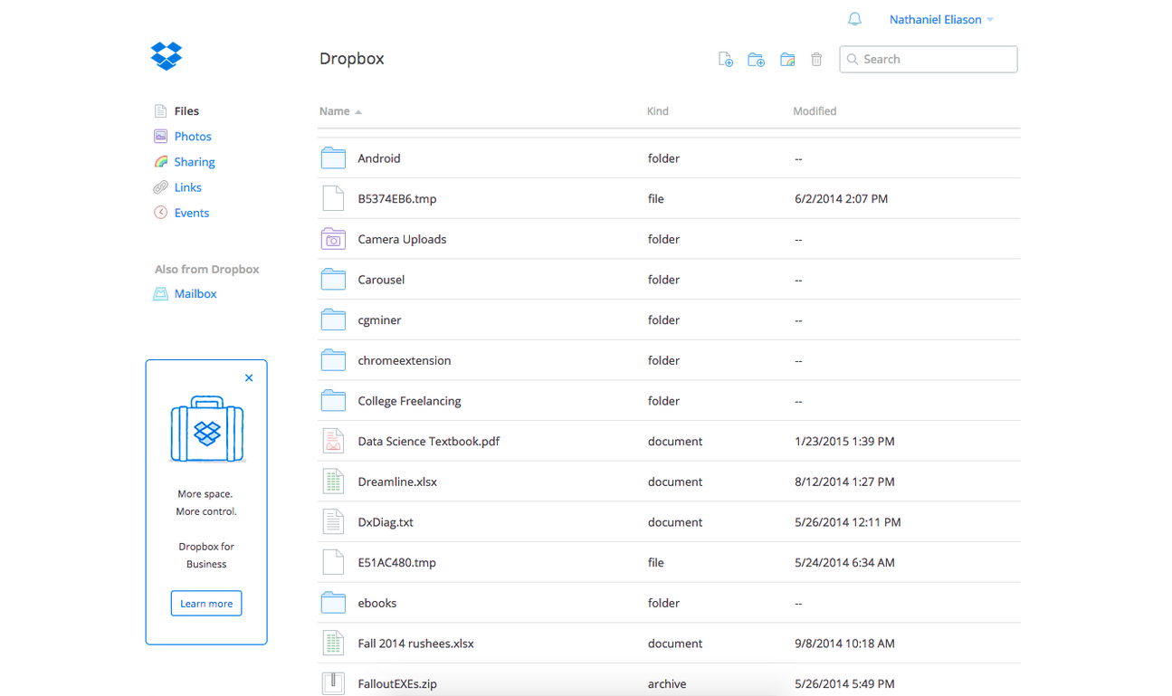Click the ebooks folder icon

point(333,603)
